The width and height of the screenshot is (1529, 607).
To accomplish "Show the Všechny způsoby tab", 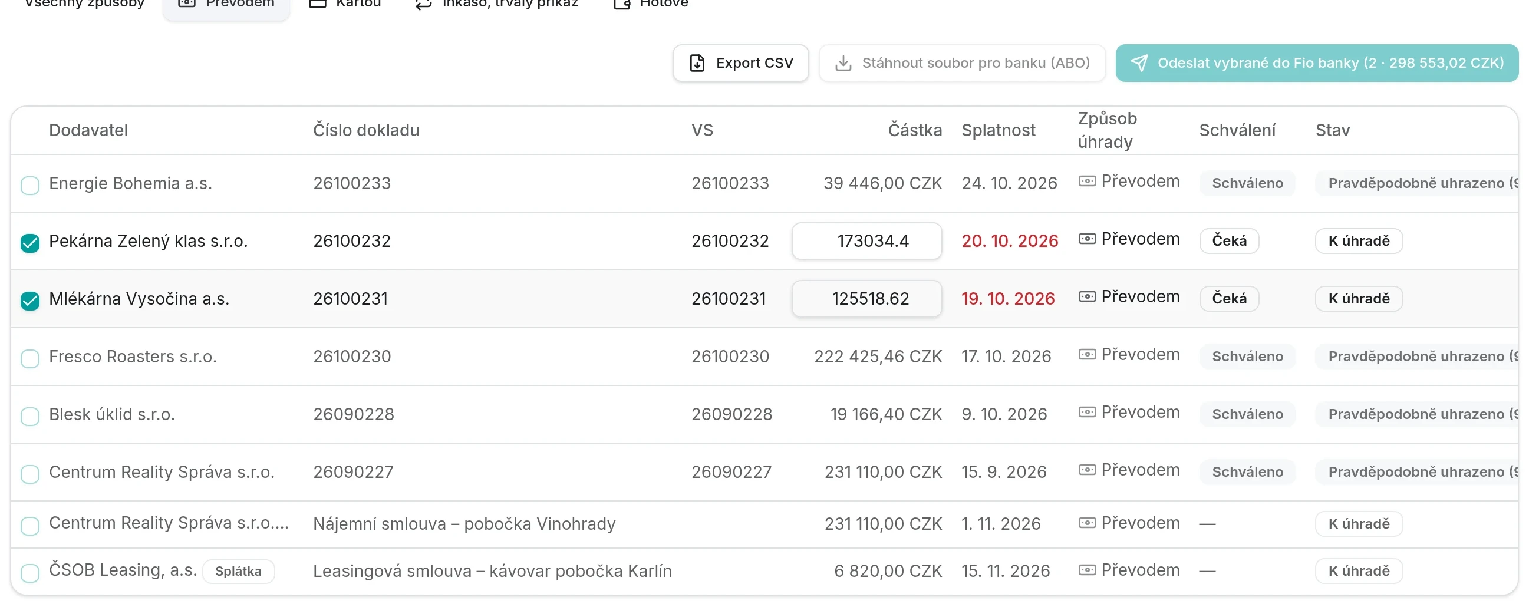I will click(84, 5).
